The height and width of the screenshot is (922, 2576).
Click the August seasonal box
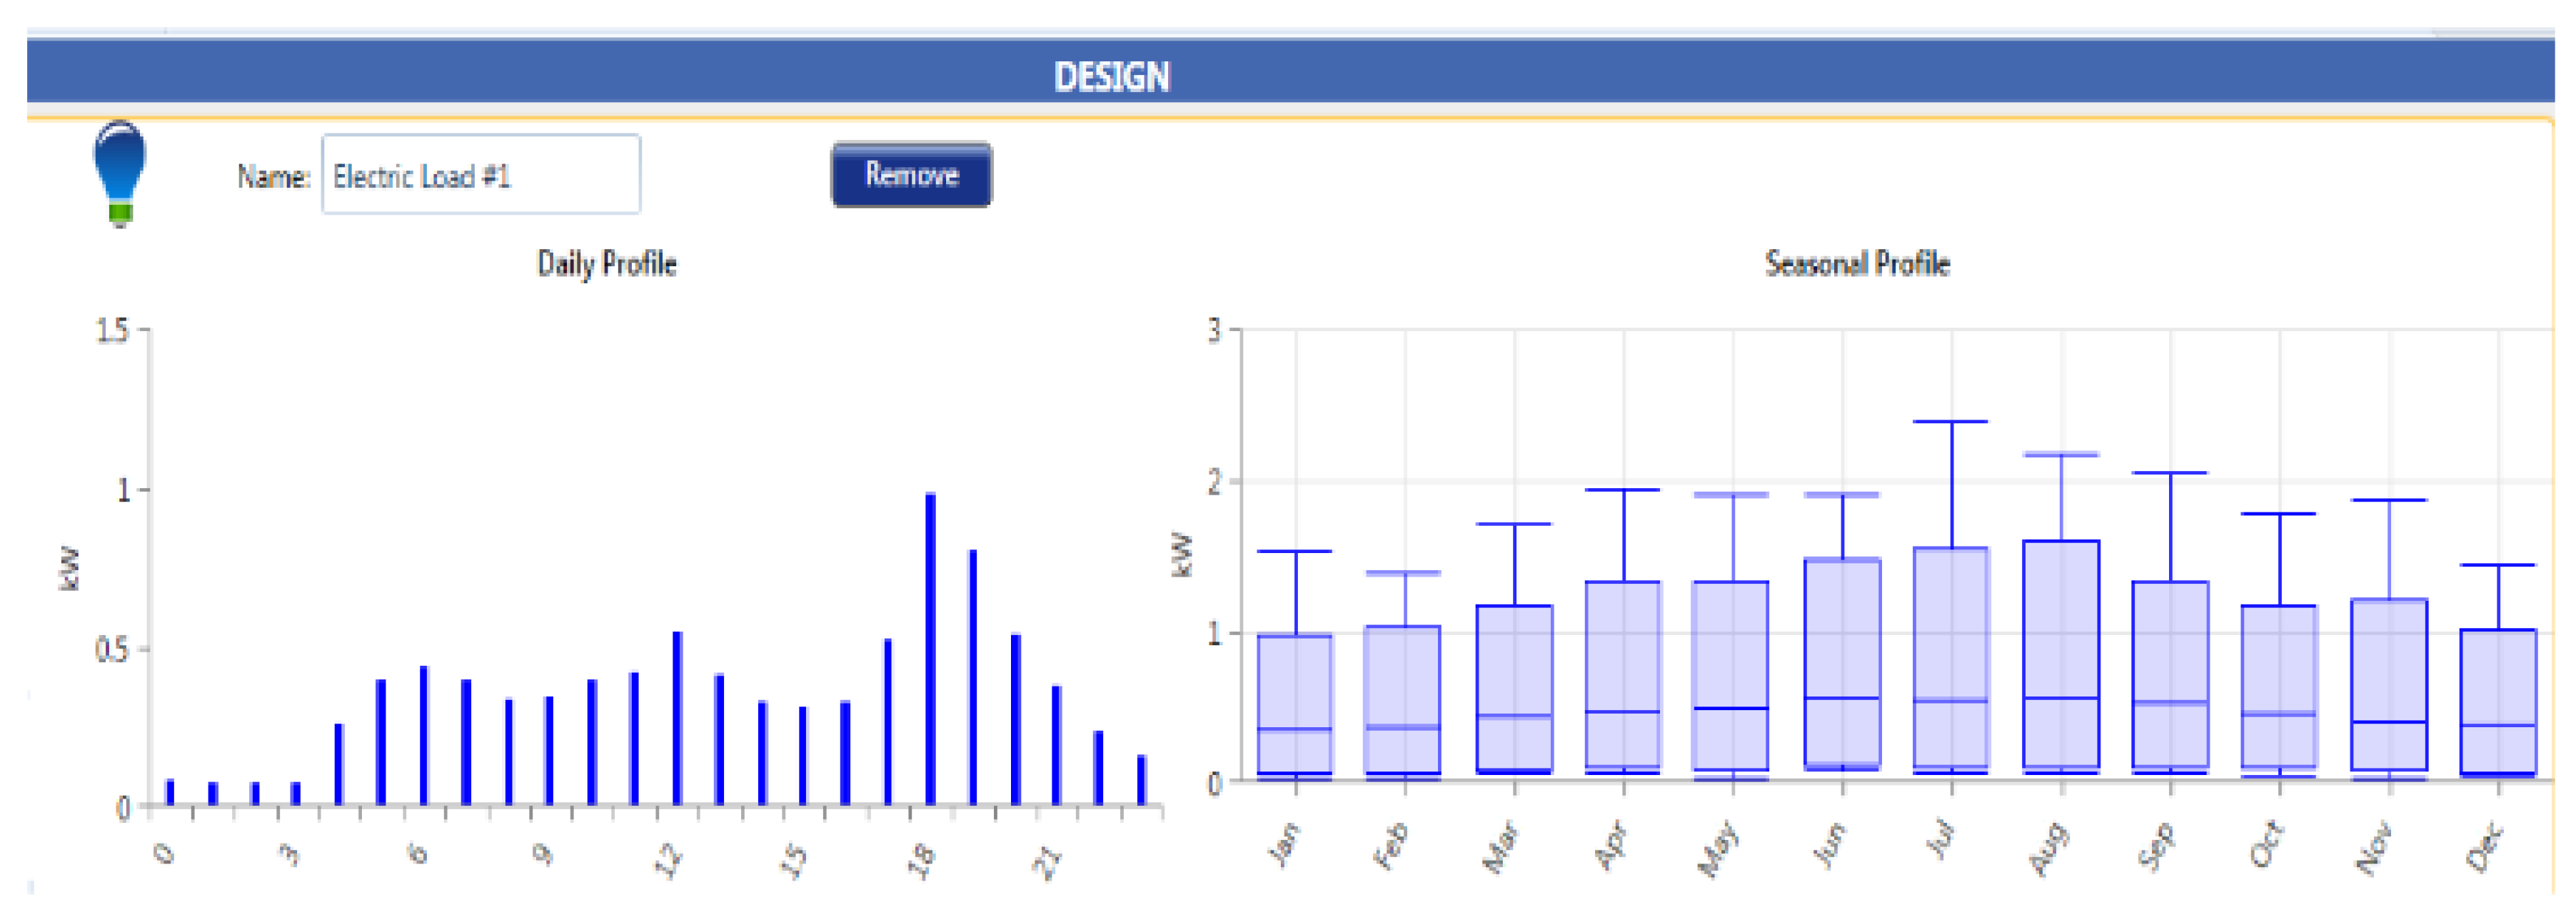[2060, 656]
